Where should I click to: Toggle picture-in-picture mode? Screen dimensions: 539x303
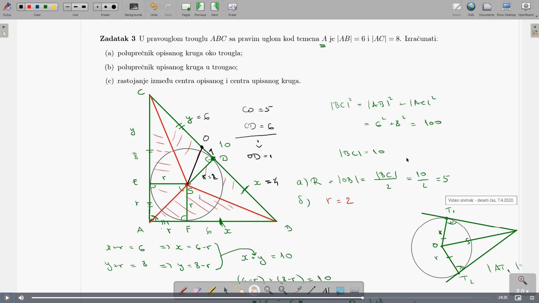point(517,298)
